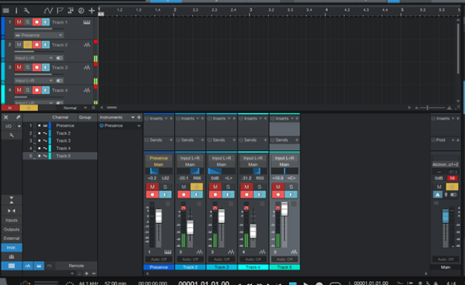Image resolution: width=465 pixels, height=285 pixels.
Task: Click the add track plus icon
Action: (x=91, y=11)
